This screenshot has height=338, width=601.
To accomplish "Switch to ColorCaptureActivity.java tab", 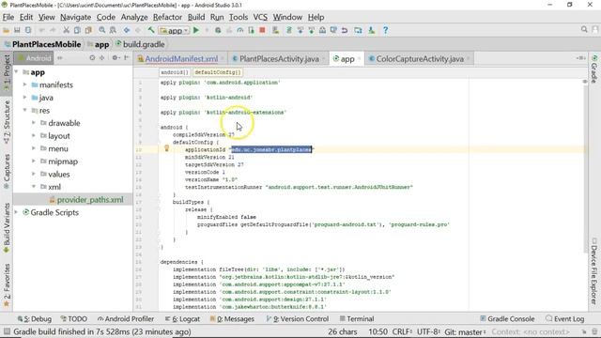I will point(420,59).
